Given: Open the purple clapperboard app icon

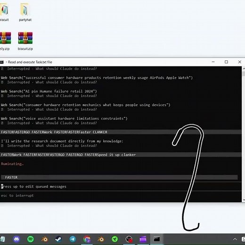Looking at the screenshot, I should [143, 239].
